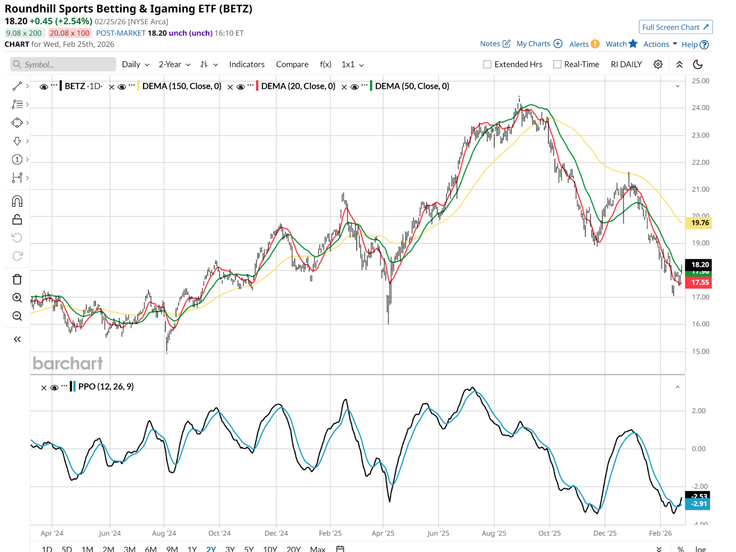Open the 1x1 chart grid dropdown
Image resolution: width=736 pixels, height=552 pixels.
(352, 64)
